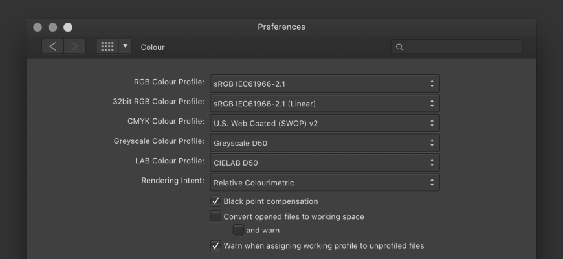Viewport: 563px width, 259px height.
Task: Open the RGB Colour Profile dropdown
Action: (325, 84)
